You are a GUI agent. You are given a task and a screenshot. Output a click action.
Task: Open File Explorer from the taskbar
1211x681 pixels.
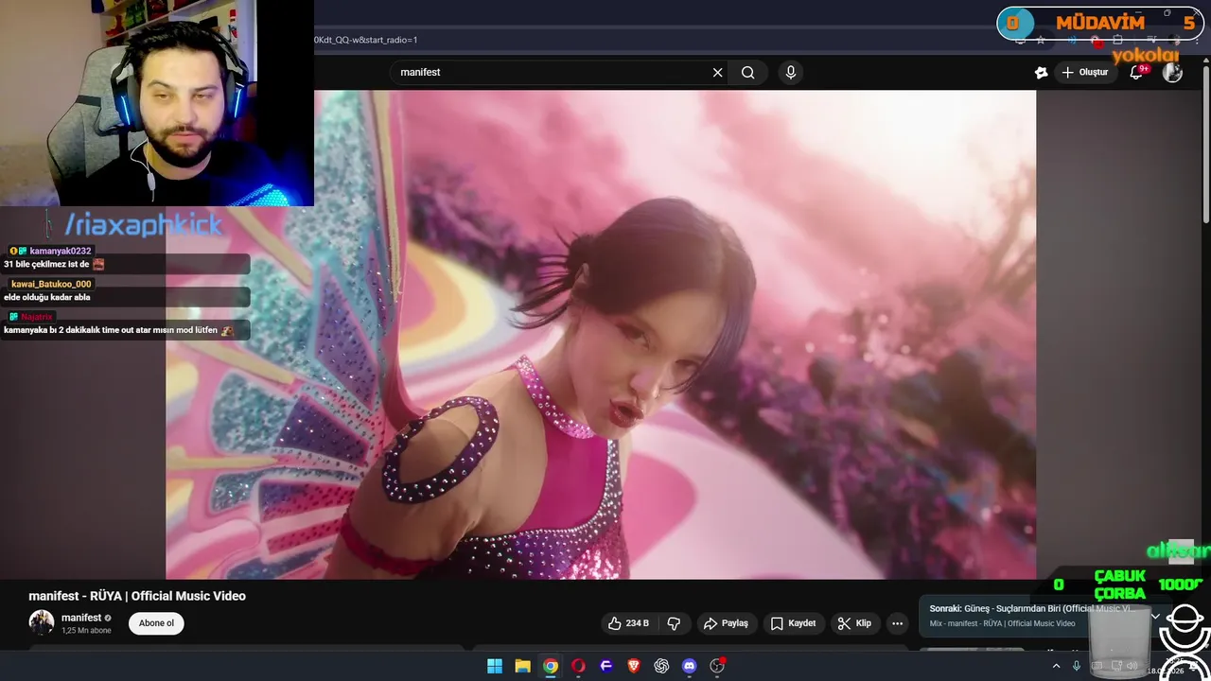click(522, 666)
